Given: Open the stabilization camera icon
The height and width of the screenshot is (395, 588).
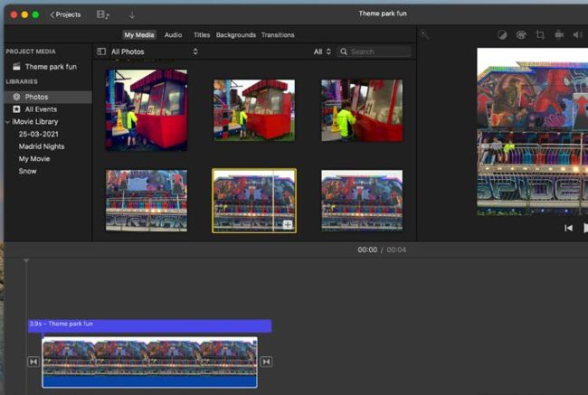Looking at the screenshot, I should 559,34.
